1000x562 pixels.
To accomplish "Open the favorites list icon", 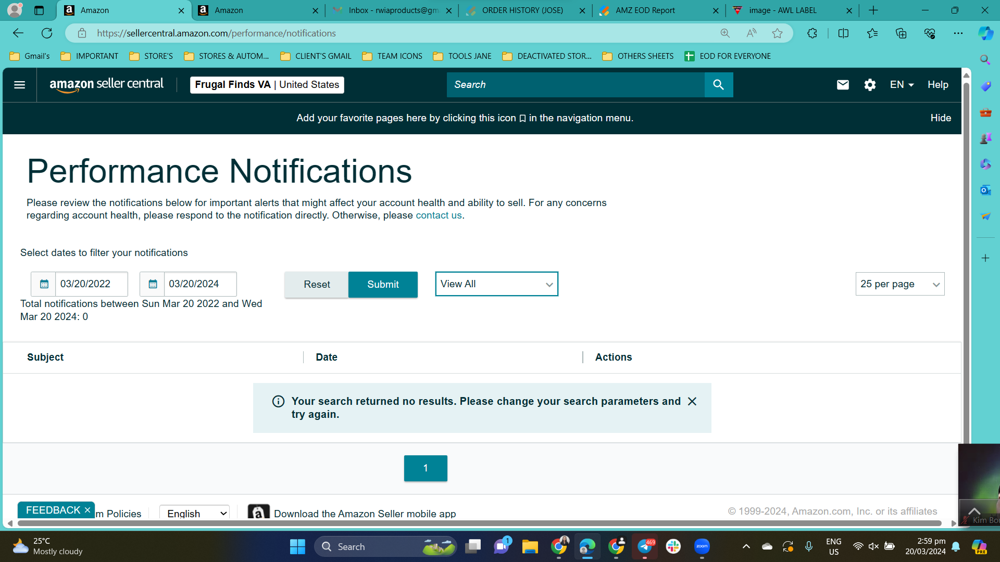I will 872,33.
